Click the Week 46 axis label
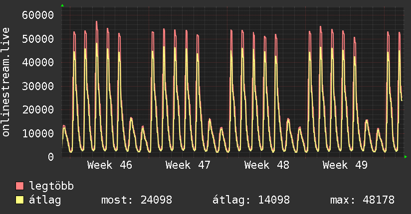Screen dimensions: 411x214 click(110, 165)
